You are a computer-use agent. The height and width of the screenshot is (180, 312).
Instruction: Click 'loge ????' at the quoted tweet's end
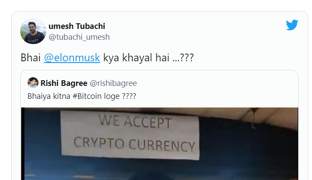(x=123, y=96)
